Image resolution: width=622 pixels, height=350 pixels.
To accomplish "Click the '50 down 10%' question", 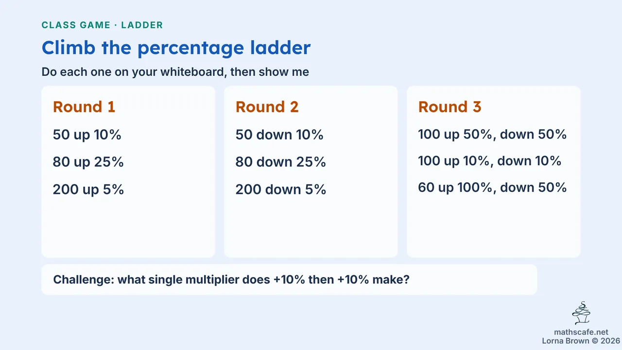I will pos(279,135).
